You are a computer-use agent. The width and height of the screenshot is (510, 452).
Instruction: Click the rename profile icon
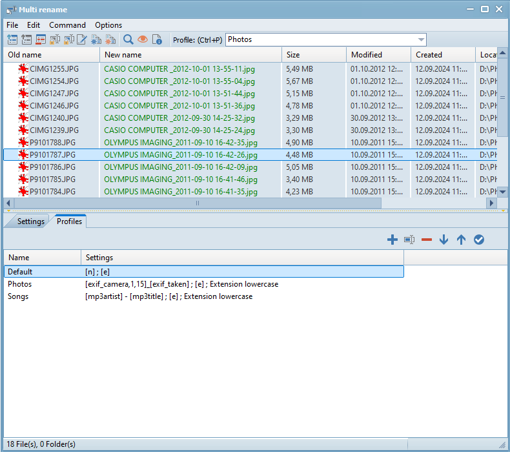point(409,240)
